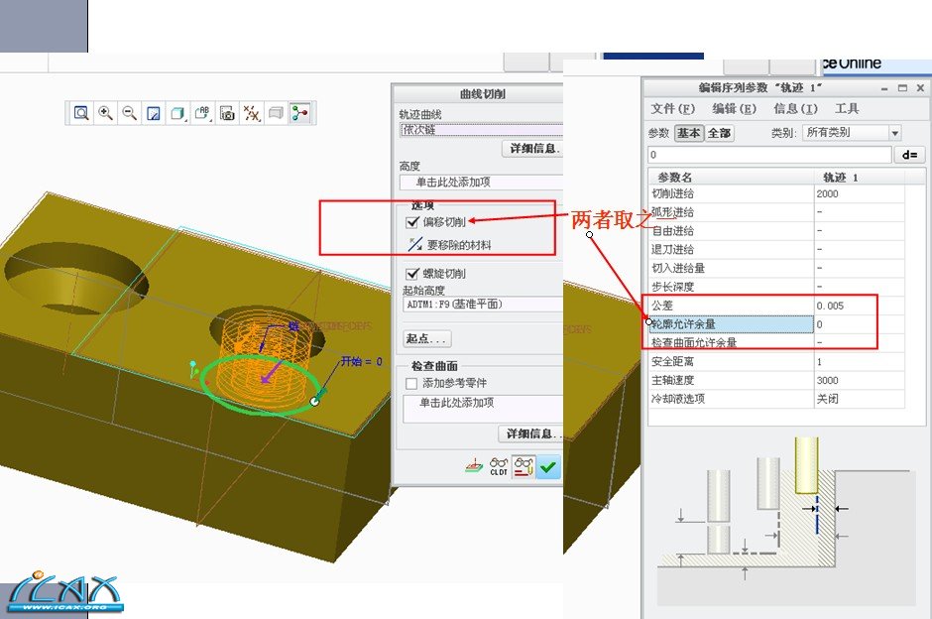Select the 检查曲面允许余量 parameter row
Screen dimensions: 932x619
[776, 342]
